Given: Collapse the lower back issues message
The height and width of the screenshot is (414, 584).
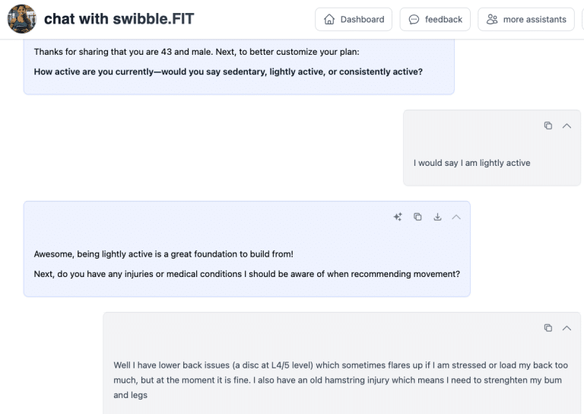Looking at the screenshot, I should 567,328.
